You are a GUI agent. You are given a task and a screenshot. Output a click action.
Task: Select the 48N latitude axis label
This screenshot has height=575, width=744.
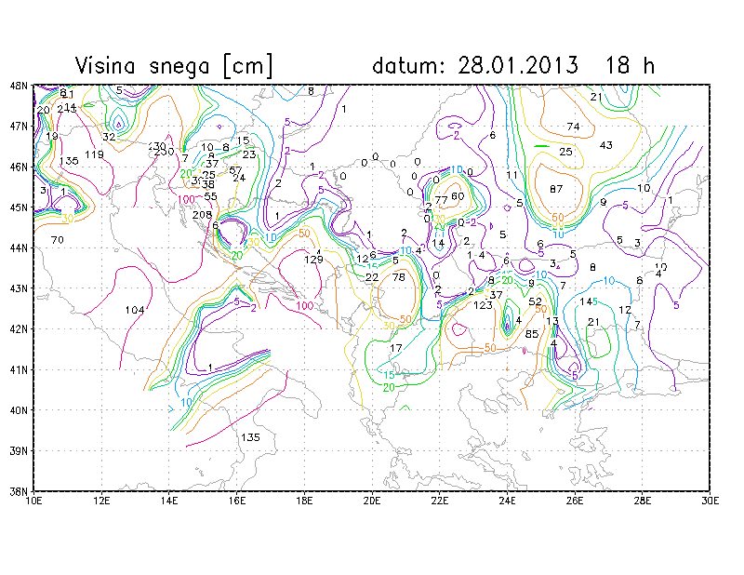[19, 86]
